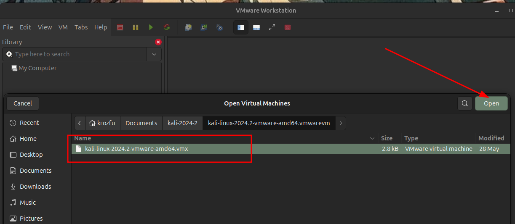Click the yellow Suspend (pause) icon
The width and height of the screenshot is (515, 224).
tap(136, 27)
